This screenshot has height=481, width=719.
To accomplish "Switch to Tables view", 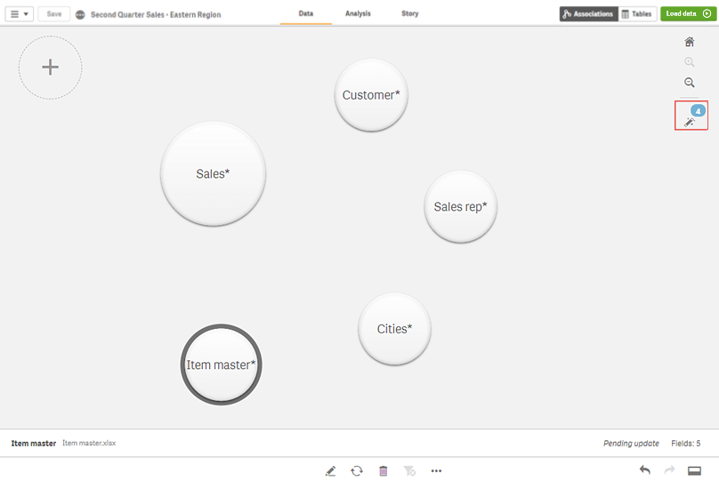I will [637, 14].
